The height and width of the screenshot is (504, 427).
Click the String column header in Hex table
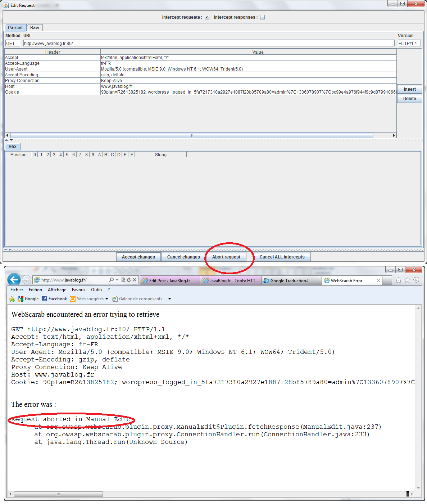(x=161, y=155)
